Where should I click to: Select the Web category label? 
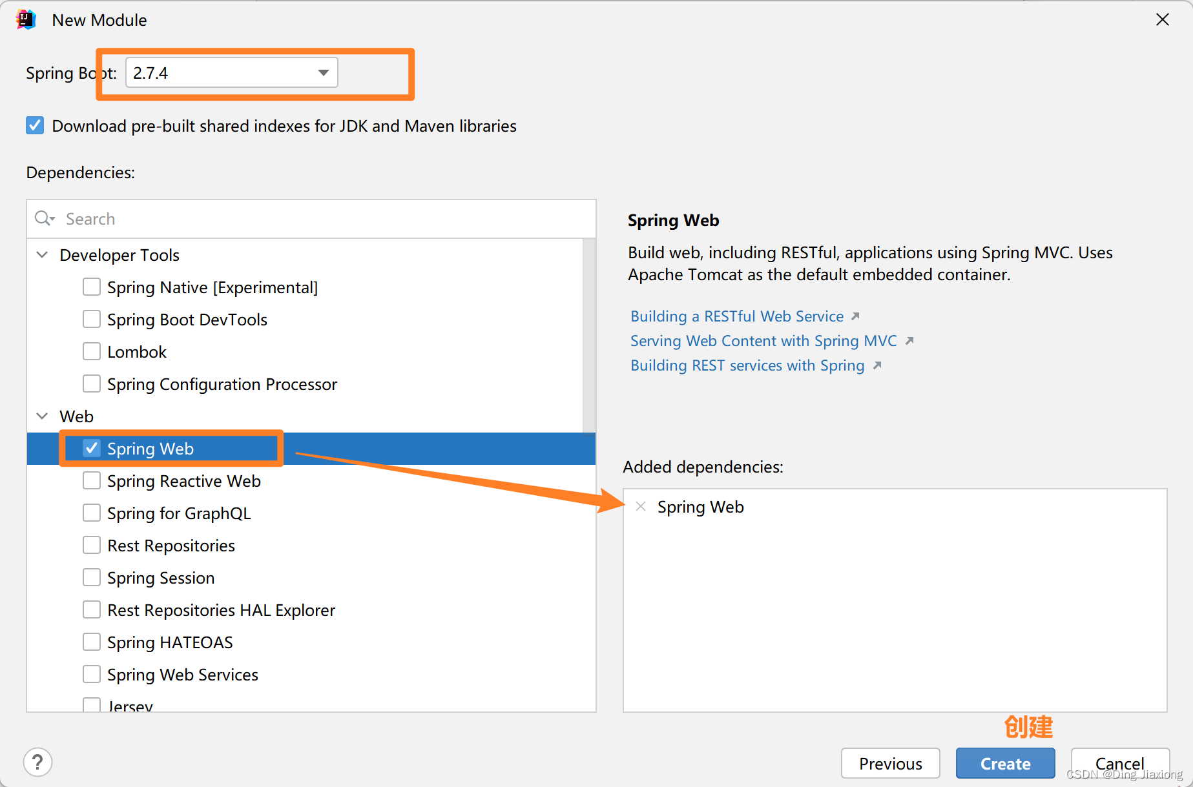[x=76, y=416]
